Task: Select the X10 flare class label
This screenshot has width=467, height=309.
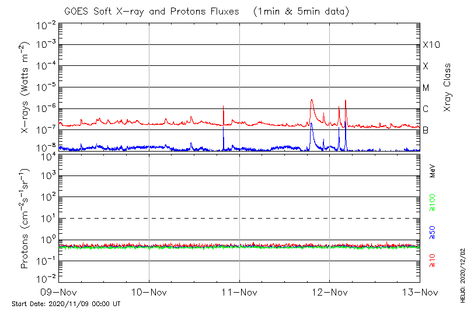Action: [x=431, y=45]
